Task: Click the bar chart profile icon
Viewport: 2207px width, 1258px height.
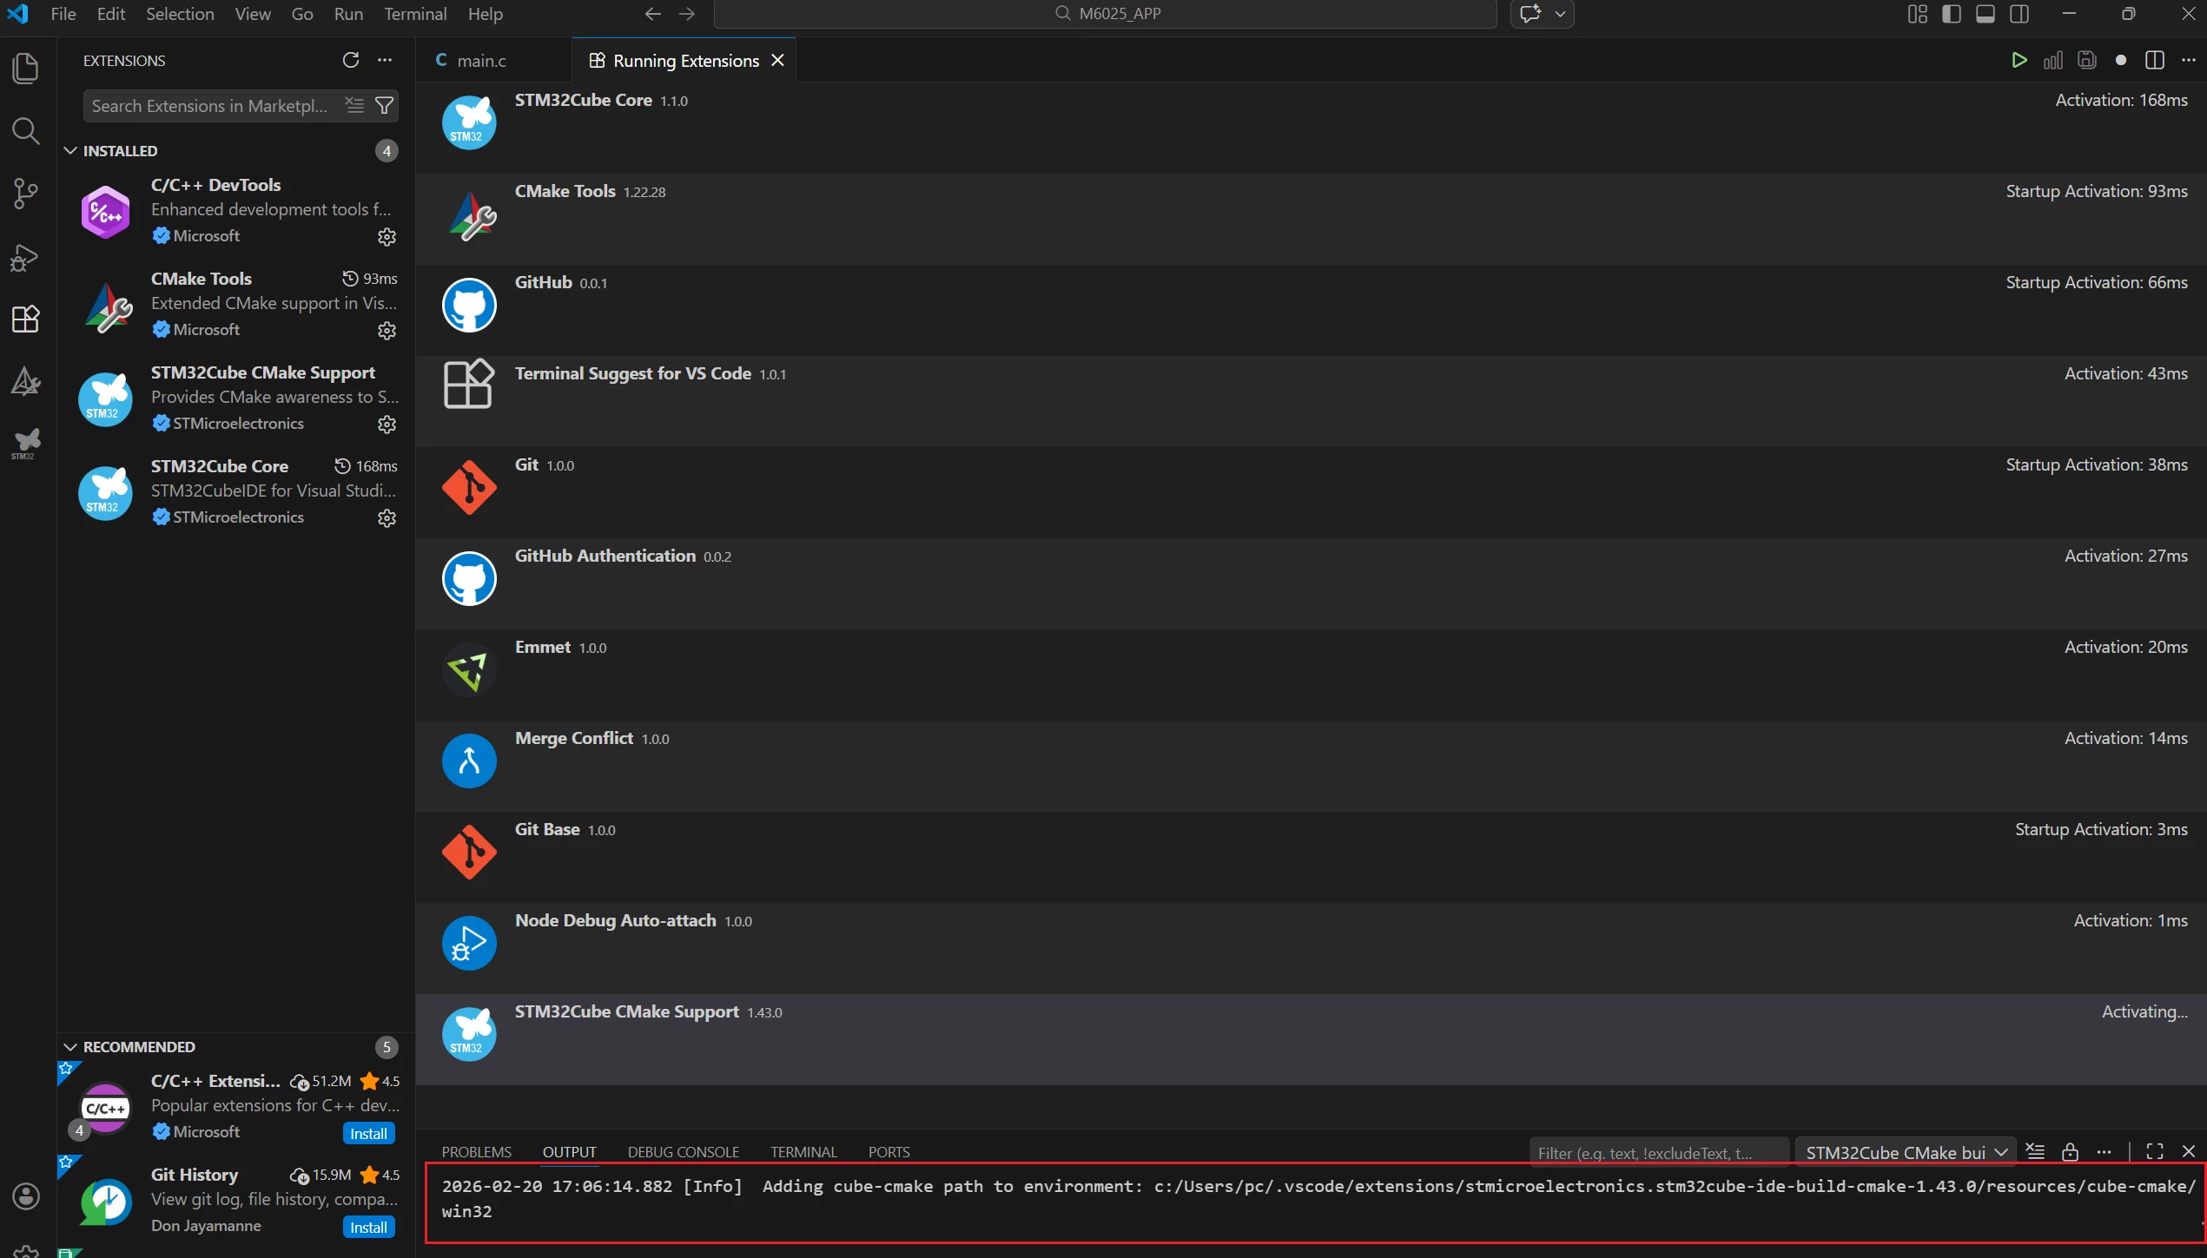Action: [2052, 60]
